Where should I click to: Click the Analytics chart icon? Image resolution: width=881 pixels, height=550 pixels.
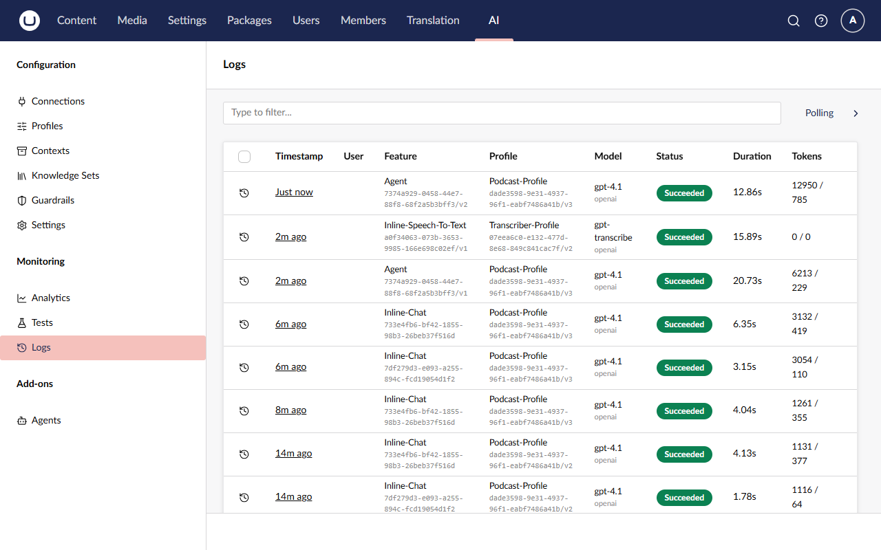(x=22, y=298)
